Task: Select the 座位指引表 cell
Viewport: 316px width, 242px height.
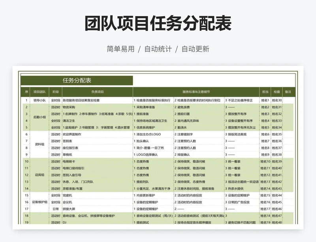Action: coord(98,148)
